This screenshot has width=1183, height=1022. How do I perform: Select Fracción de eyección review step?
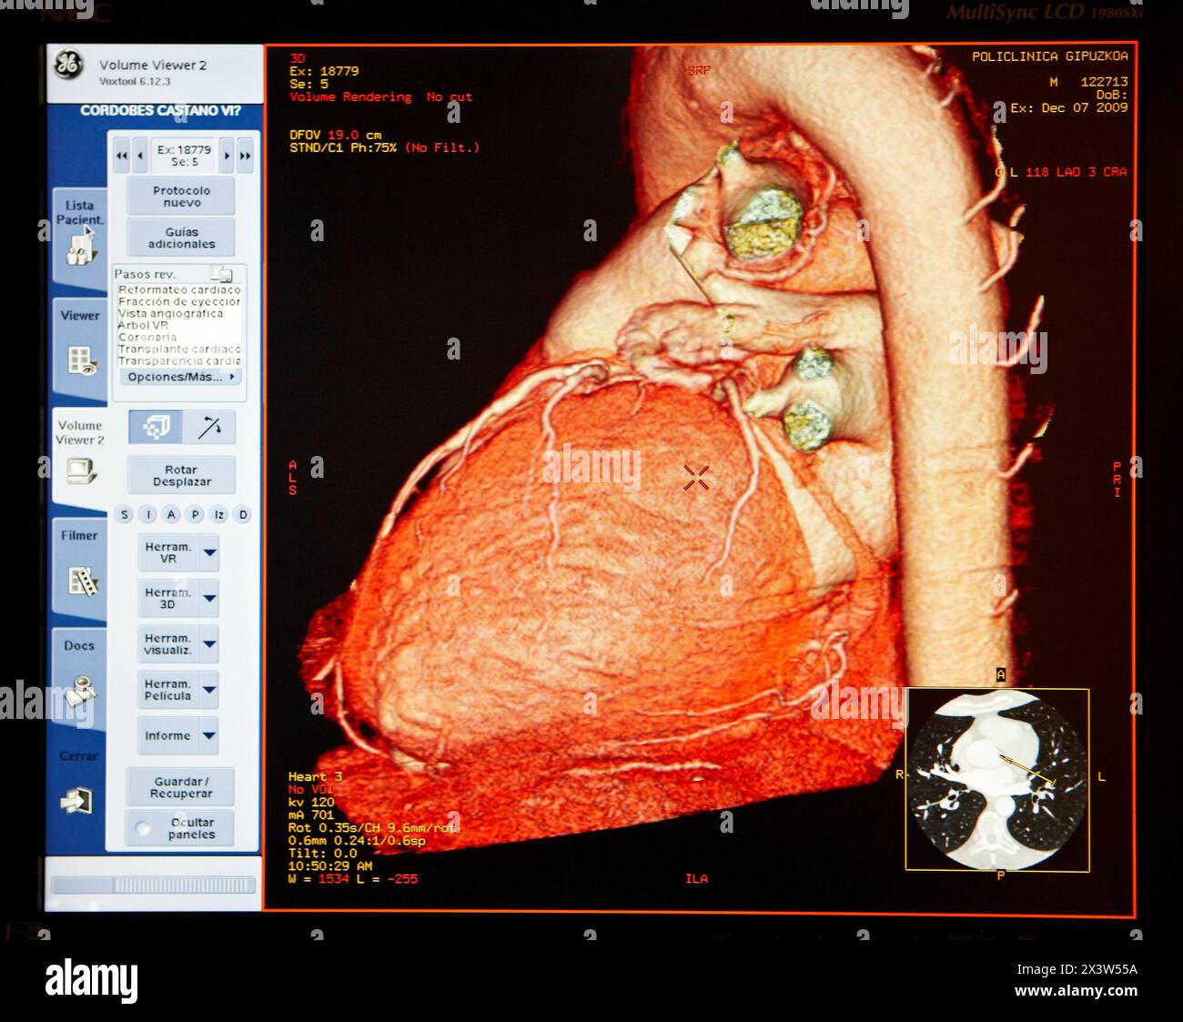tap(179, 301)
